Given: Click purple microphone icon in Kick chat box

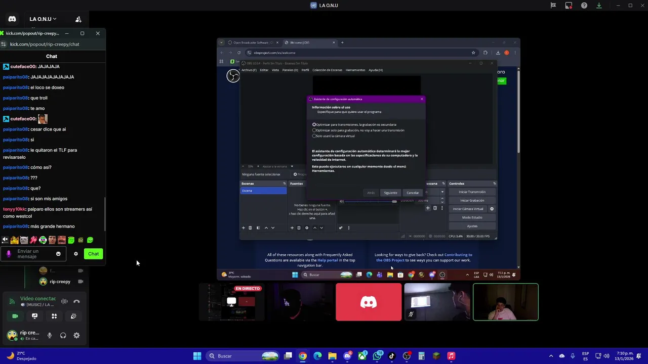Looking at the screenshot, I should (x=9, y=254).
